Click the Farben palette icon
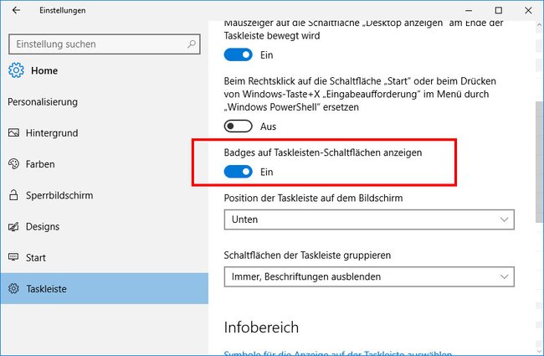Viewport: 544px width, 356px height. coord(13,164)
